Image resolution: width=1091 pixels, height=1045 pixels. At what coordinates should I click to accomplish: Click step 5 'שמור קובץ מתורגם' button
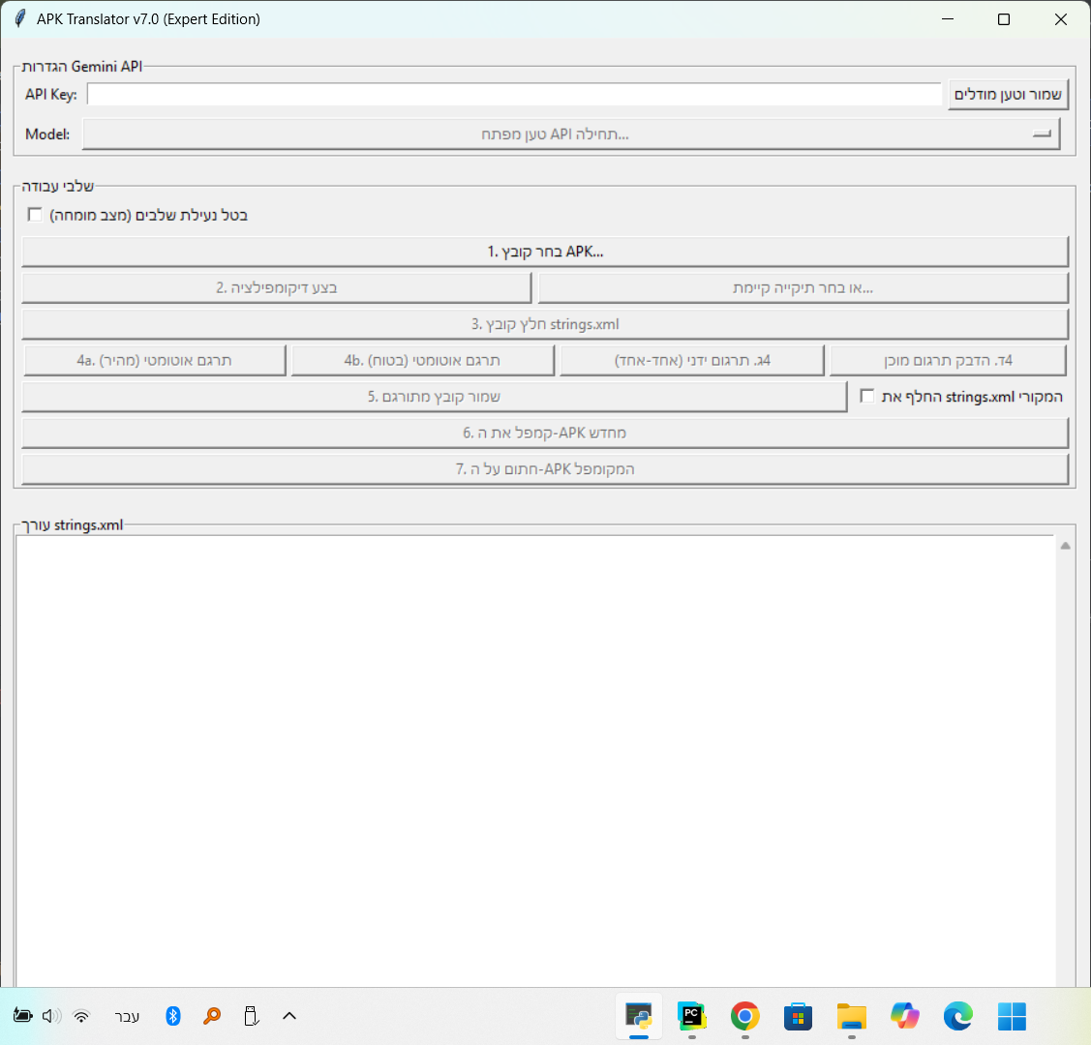[x=434, y=397]
